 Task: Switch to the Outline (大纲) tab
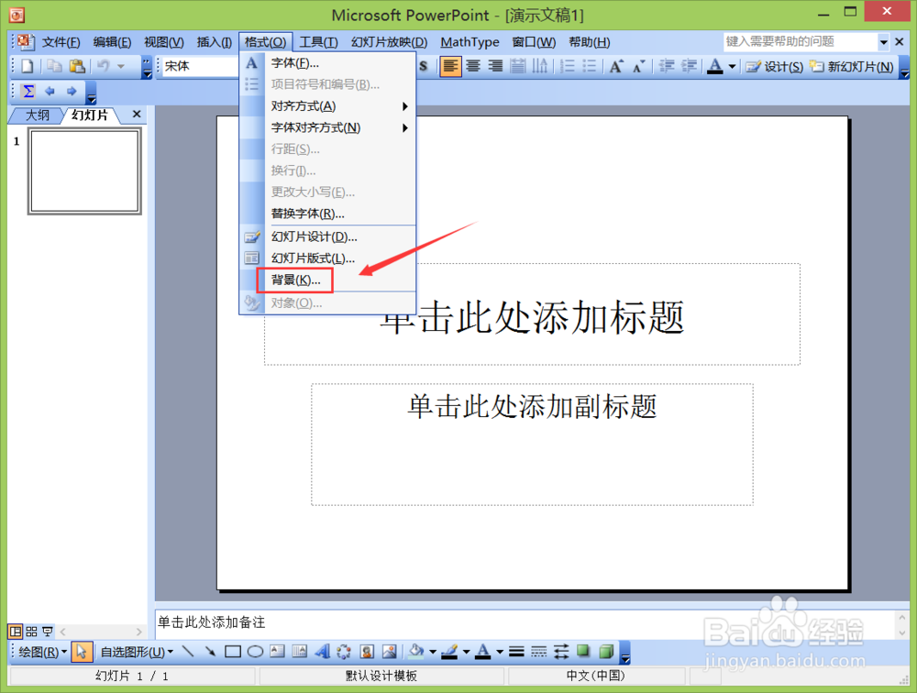click(x=38, y=115)
